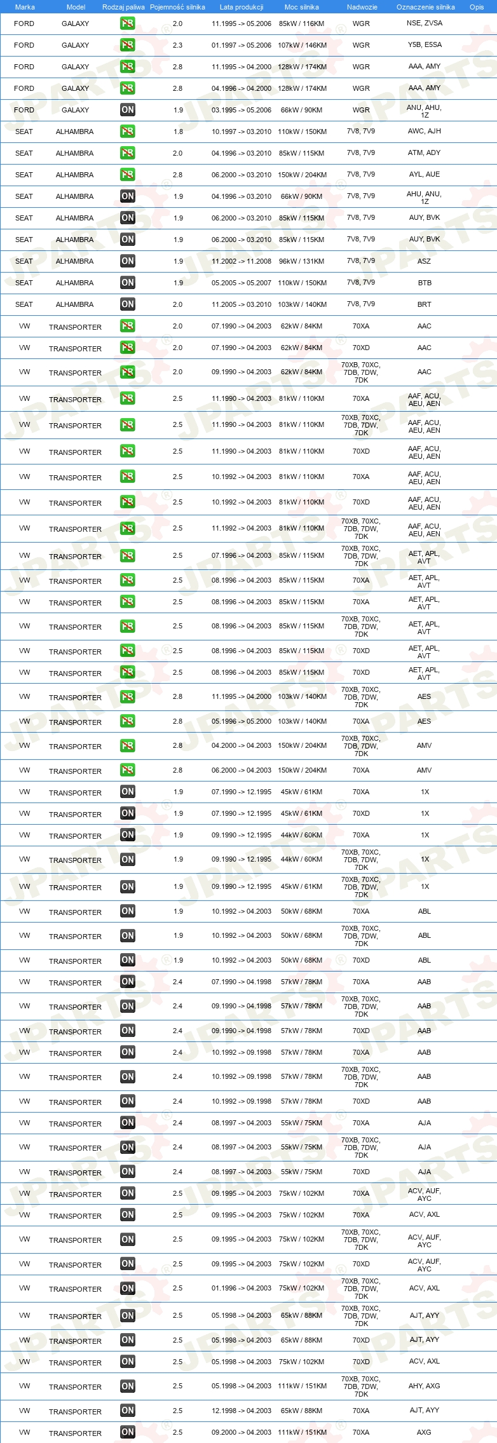Click diesel icon in Transporter AJT, AYY 12.1998 row
497x1443 pixels.
127,1411
